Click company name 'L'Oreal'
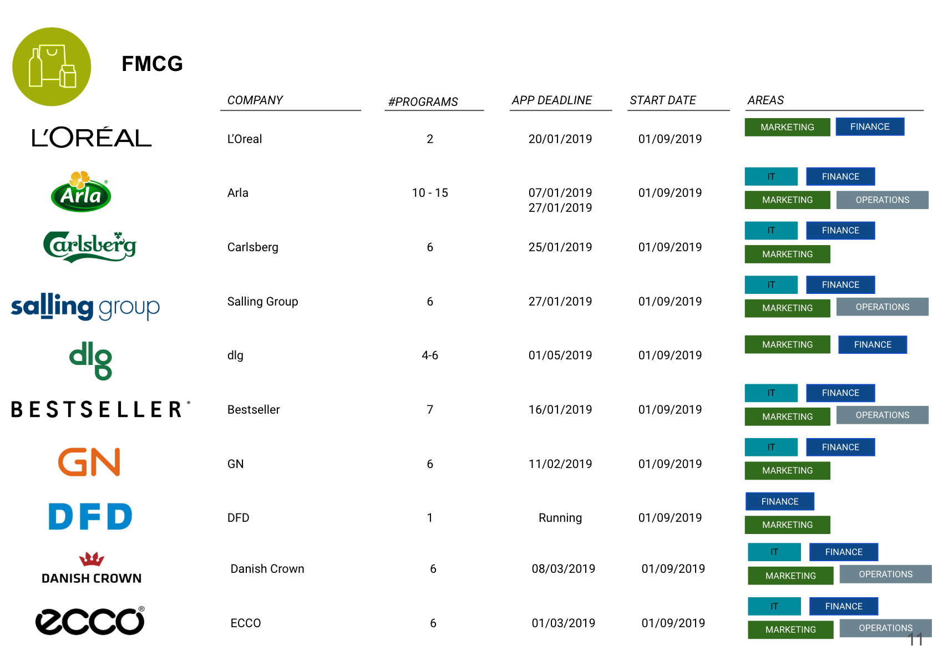 click(245, 139)
